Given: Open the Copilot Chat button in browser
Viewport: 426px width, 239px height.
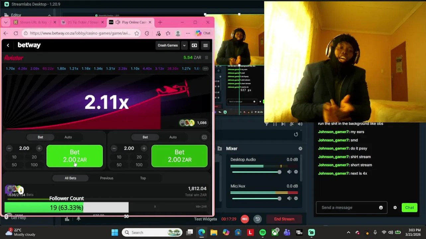Looking at the screenshot, I should pyautogui.click(x=203, y=33).
